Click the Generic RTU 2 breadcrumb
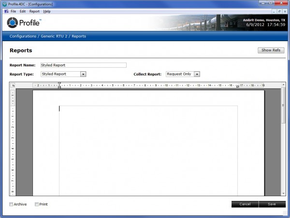 [x=54, y=36]
